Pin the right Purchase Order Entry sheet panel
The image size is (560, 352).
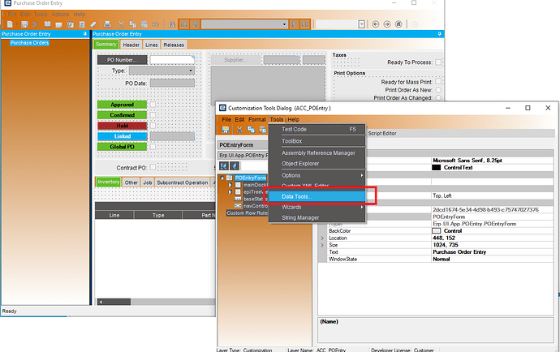439,33
